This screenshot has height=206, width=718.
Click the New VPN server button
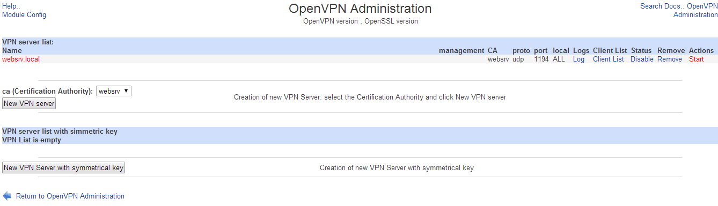[x=29, y=104]
